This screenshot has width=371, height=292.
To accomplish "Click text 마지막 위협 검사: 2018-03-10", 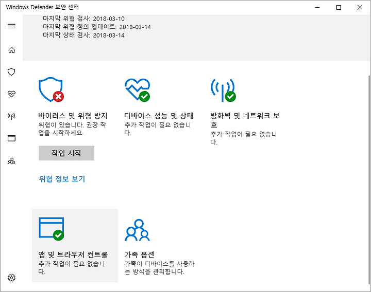I will click(x=83, y=19).
